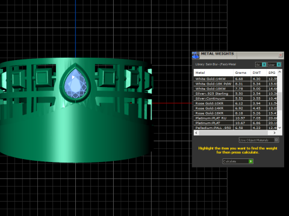Enable the Use Object Materials option
This screenshot has width=289, height=216.
pos(259,140)
